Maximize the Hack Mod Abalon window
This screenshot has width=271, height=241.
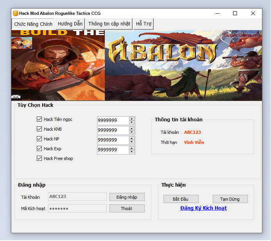point(235,13)
